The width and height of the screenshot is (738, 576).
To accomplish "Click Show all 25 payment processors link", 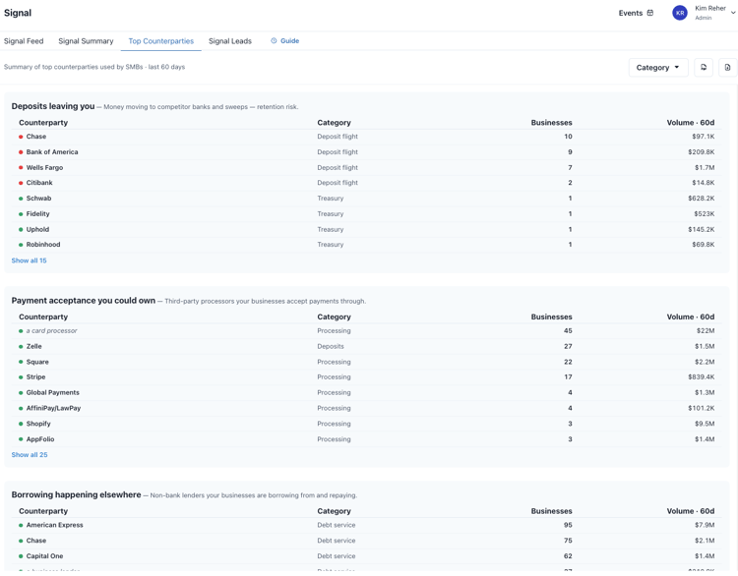I will coord(30,455).
